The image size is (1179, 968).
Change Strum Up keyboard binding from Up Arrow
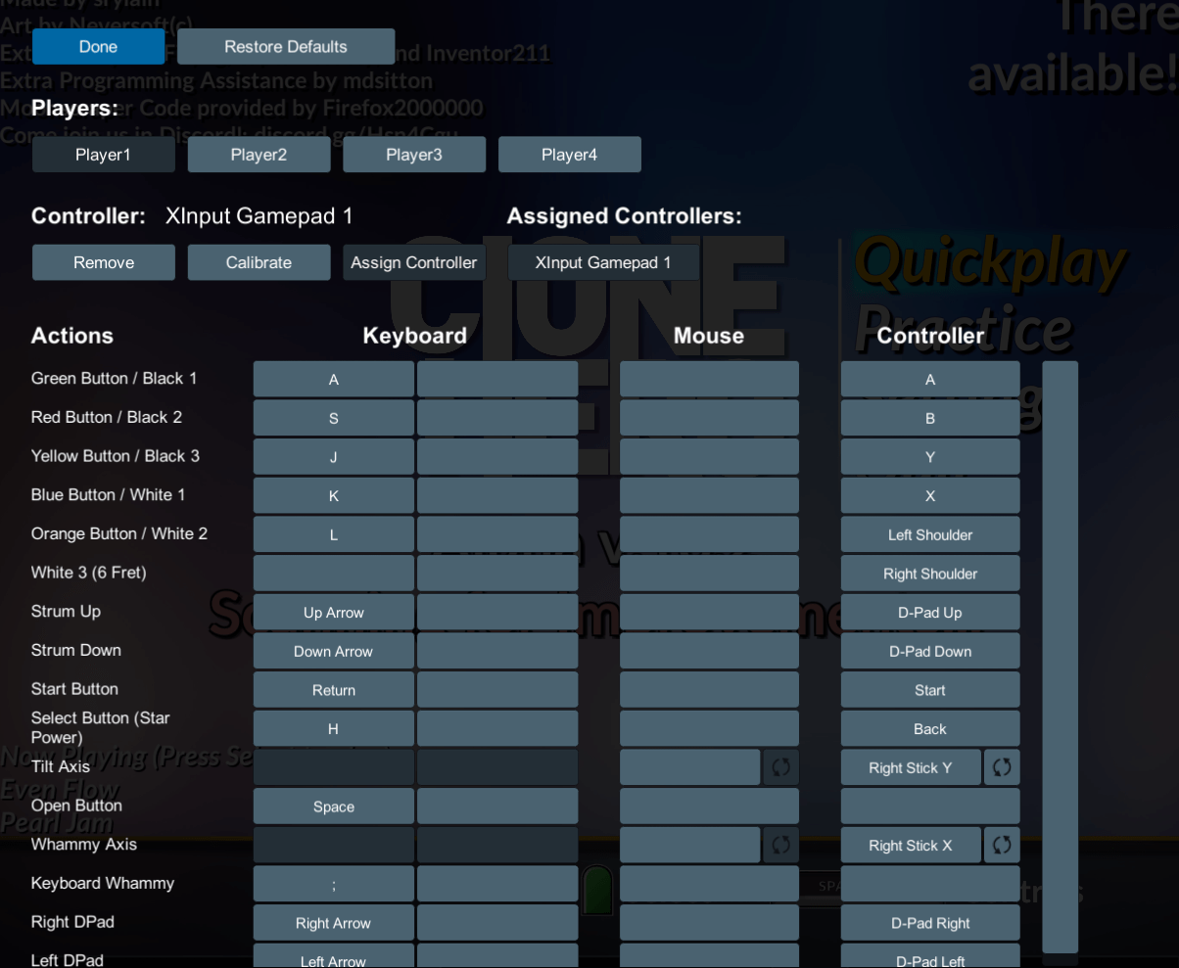333,612
